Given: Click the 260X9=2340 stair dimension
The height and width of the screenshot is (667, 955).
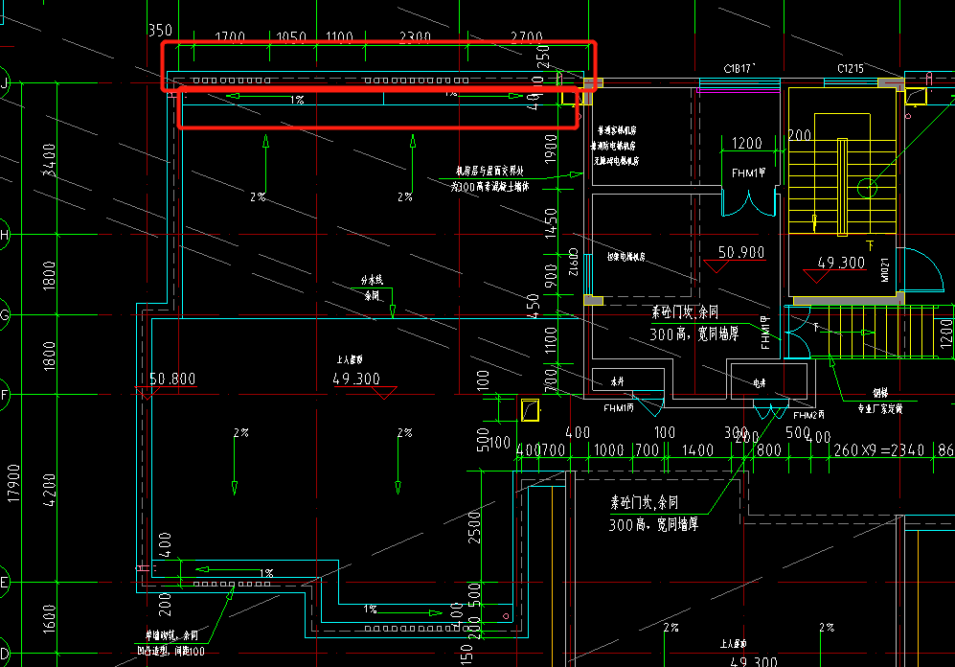Looking at the screenshot, I should (x=879, y=450).
